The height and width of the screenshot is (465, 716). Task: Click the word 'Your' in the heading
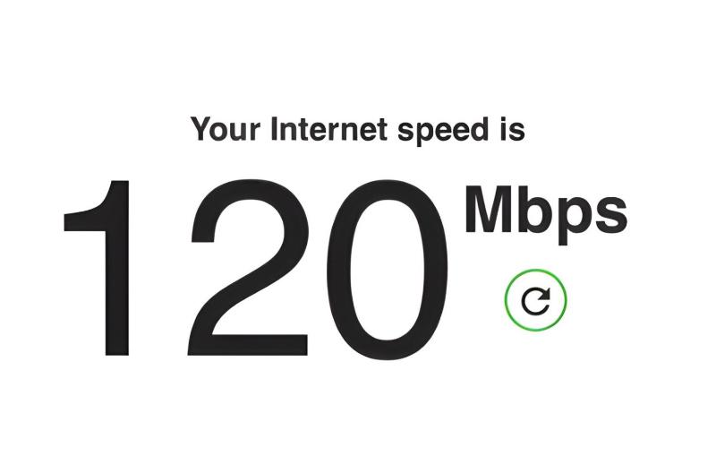[226, 129]
